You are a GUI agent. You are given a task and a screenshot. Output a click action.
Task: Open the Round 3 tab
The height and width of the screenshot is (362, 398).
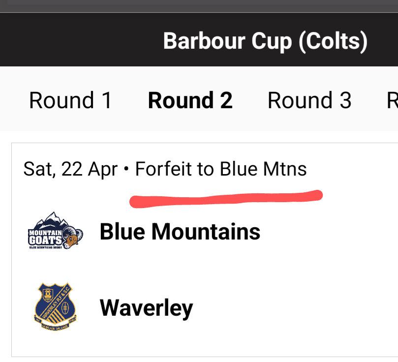tap(309, 100)
